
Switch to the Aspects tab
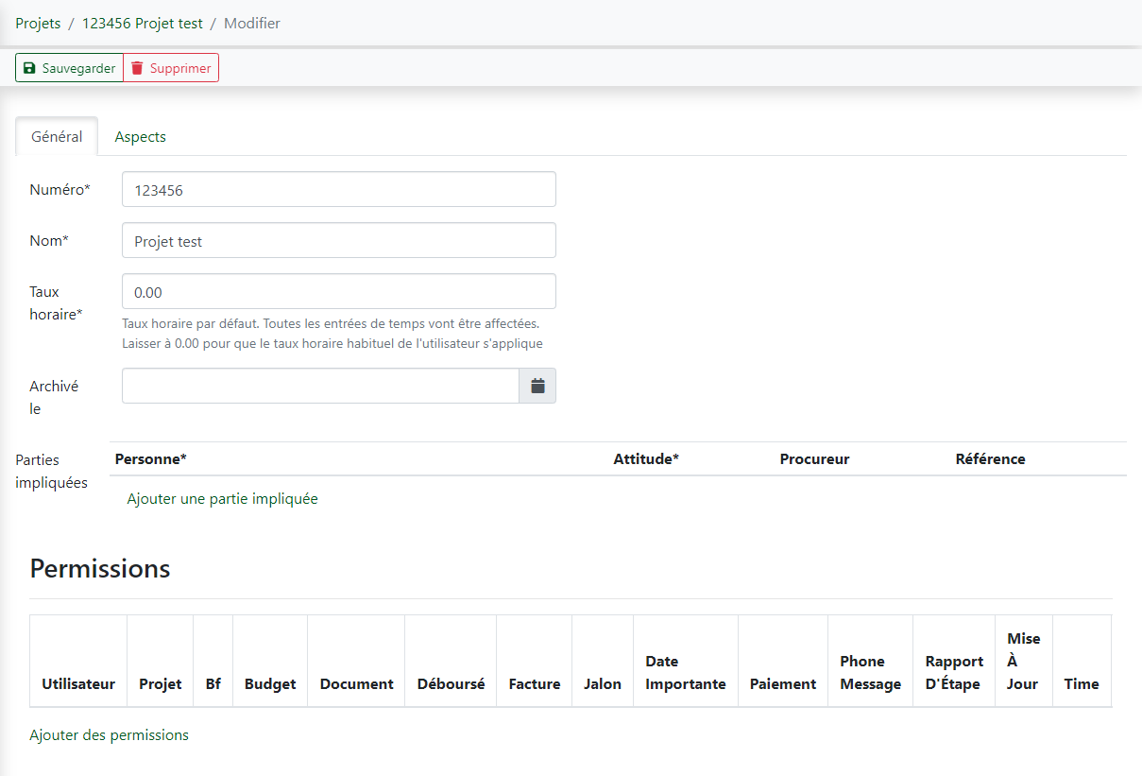pyautogui.click(x=140, y=136)
